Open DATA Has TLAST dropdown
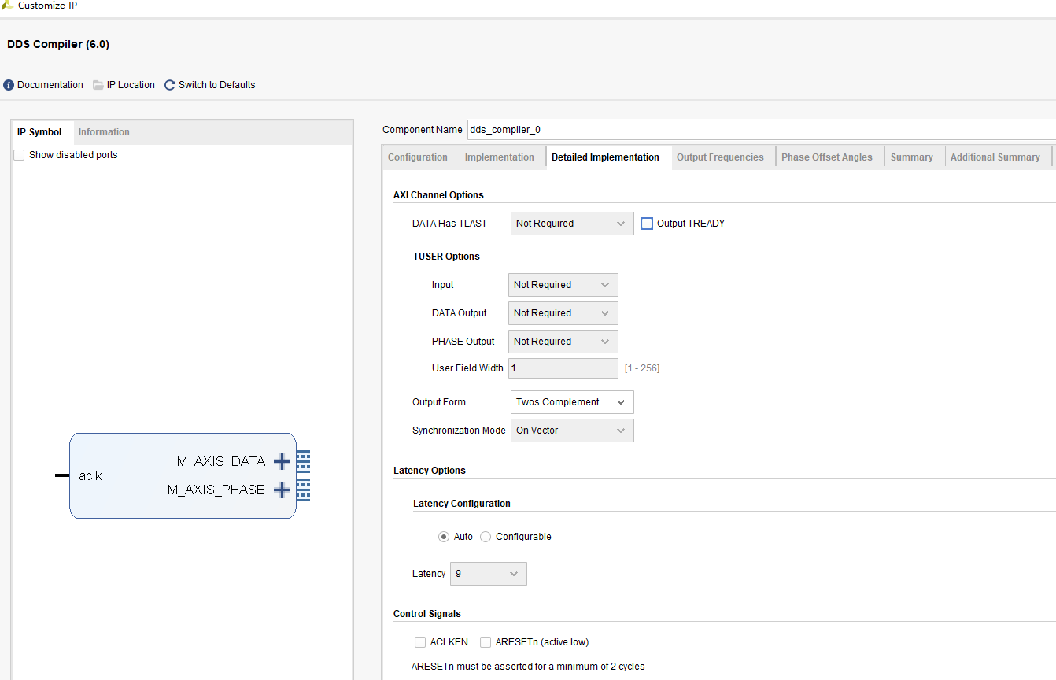The image size is (1056, 680). [572, 224]
